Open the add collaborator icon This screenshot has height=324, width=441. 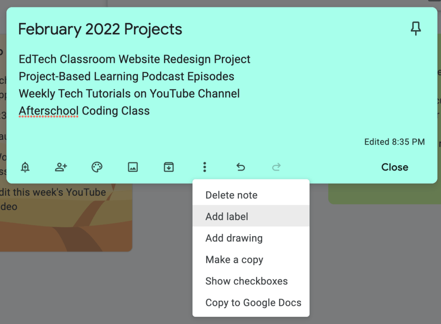click(x=61, y=167)
